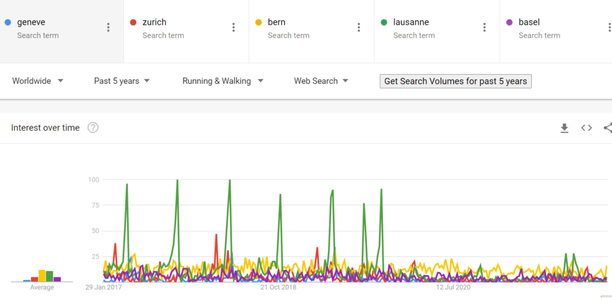
Task: Open the options menu for geneve
Action: tap(108, 28)
